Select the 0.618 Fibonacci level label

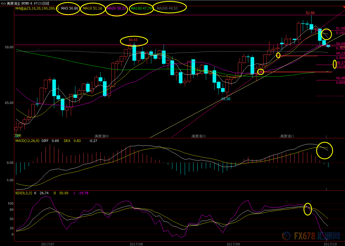coord(340,67)
